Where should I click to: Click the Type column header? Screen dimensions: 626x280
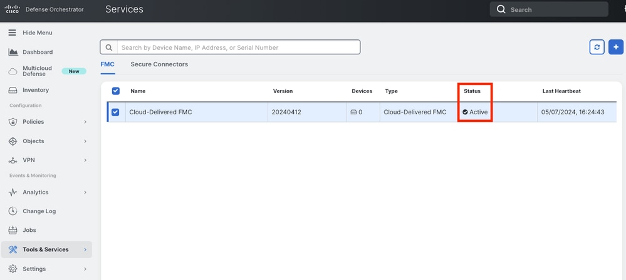pos(391,91)
